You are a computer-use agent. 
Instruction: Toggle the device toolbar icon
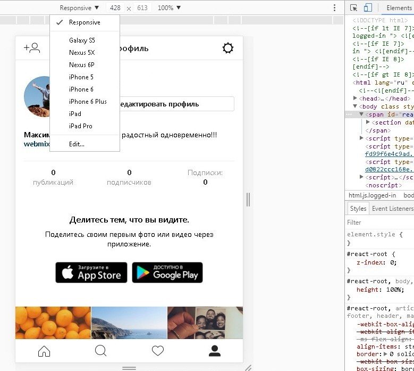point(368,7)
